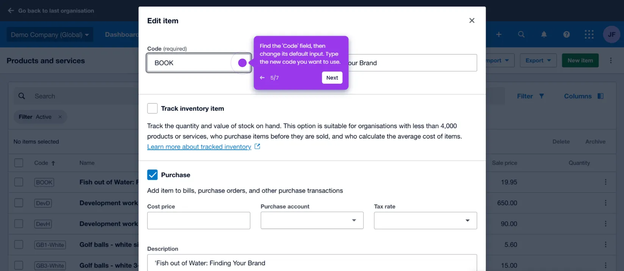Viewport: 624px width, 271px height.
Task: Open row menu for the 5.60 item
Action: (605, 245)
